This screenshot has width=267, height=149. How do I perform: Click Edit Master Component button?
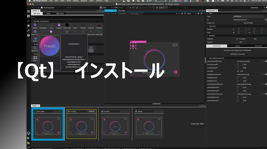click(237, 54)
